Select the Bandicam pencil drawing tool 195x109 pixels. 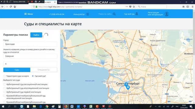(x=39, y=2)
